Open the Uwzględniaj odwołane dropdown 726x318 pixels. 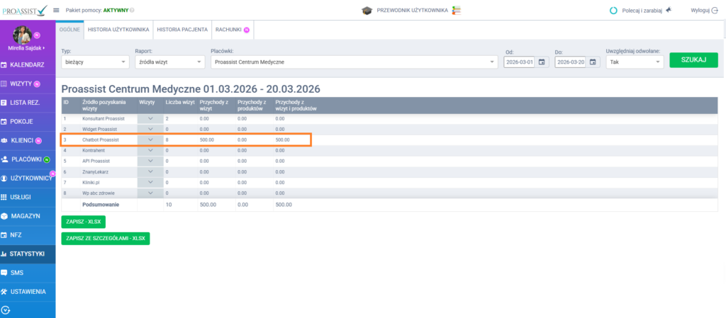coord(635,62)
